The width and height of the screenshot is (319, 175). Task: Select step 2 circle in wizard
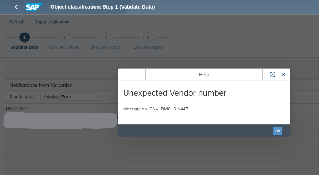click(x=64, y=37)
